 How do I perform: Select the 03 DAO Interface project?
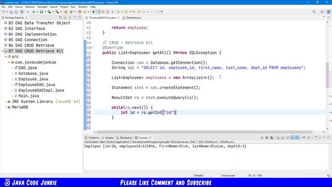click(26, 29)
